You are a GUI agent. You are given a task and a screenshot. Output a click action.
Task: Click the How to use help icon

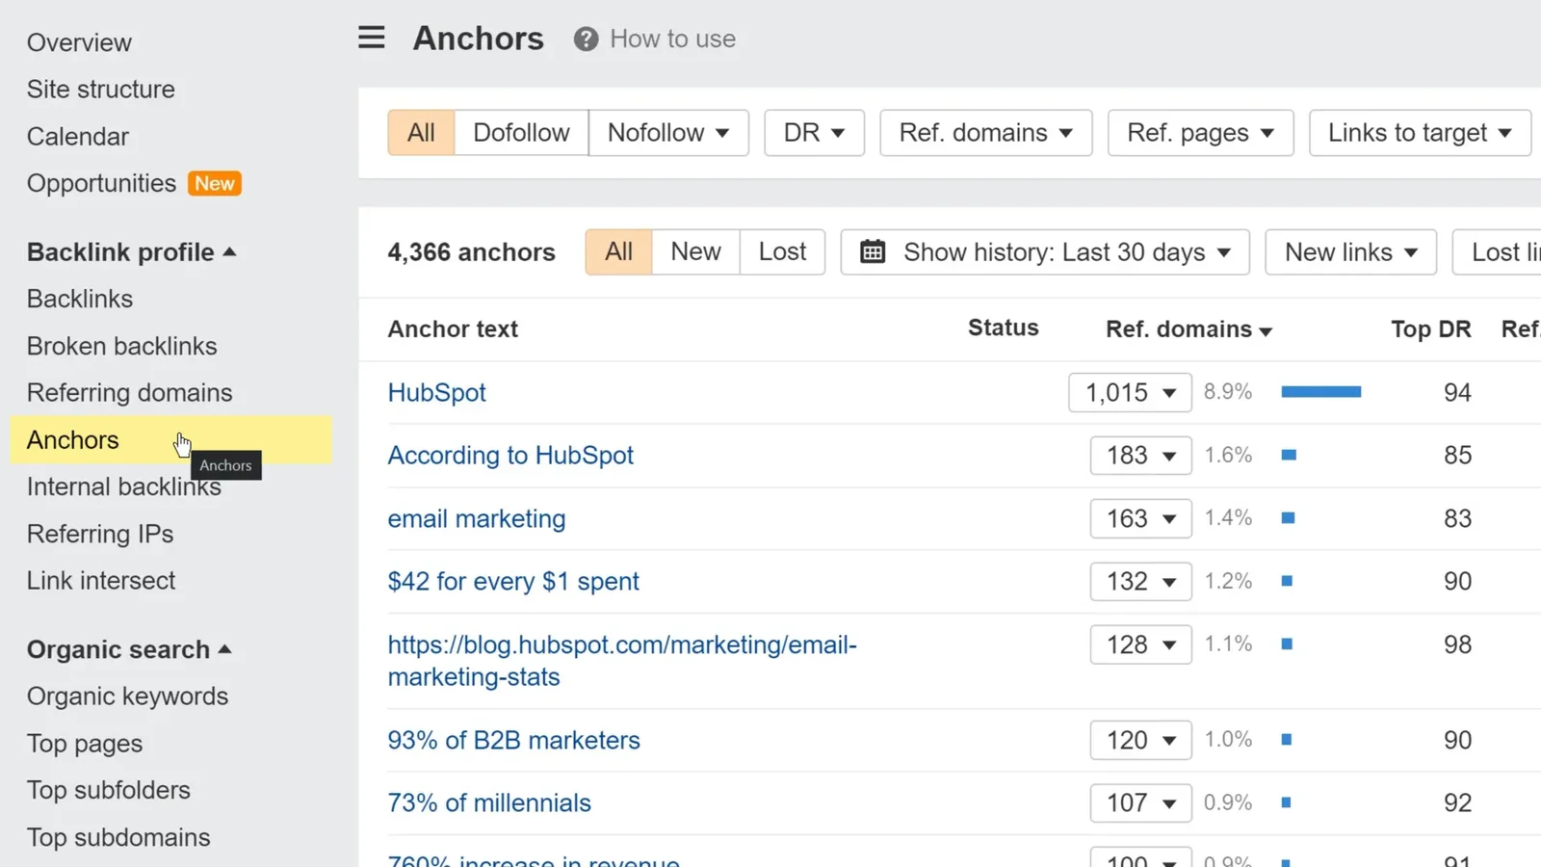point(586,39)
